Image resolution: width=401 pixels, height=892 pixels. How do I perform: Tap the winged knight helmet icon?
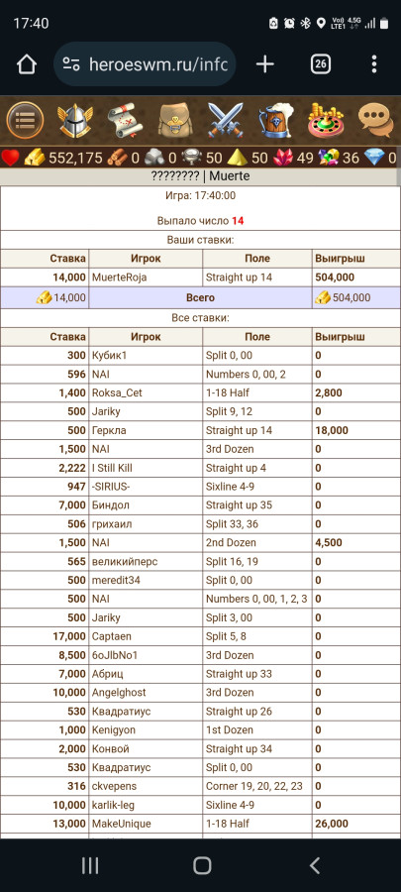75,120
